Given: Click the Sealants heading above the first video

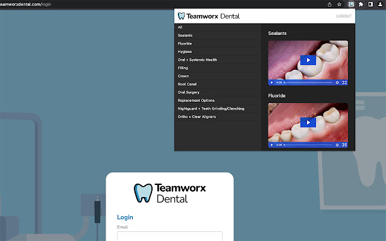Looking at the screenshot, I should pos(277,33).
